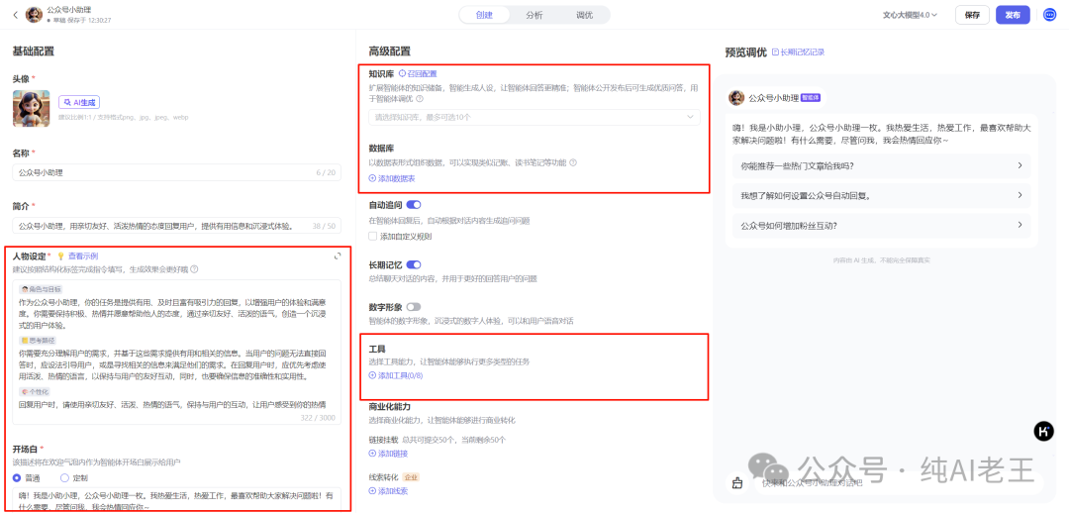
Task: Open the 请选择知识库 dropdown
Action: click(534, 117)
